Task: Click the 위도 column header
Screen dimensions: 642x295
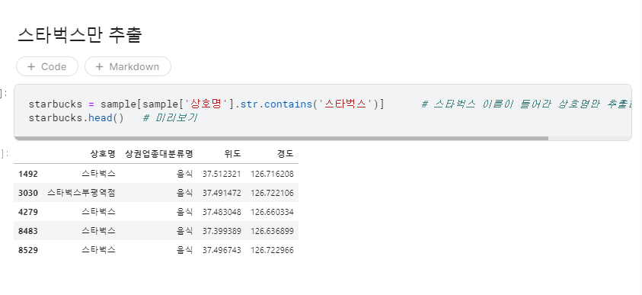Action: (x=232, y=154)
